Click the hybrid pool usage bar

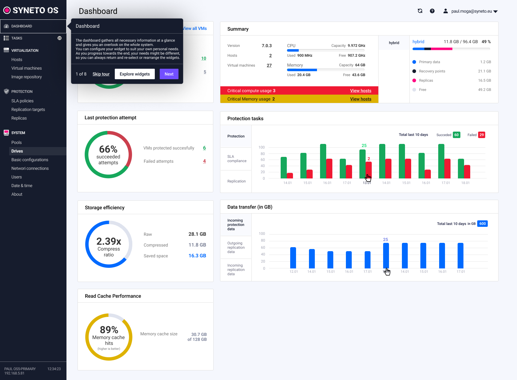tap(451, 49)
